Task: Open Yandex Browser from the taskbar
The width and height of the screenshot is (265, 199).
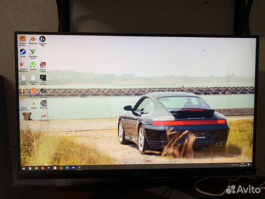Action: click(x=55, y=168)
